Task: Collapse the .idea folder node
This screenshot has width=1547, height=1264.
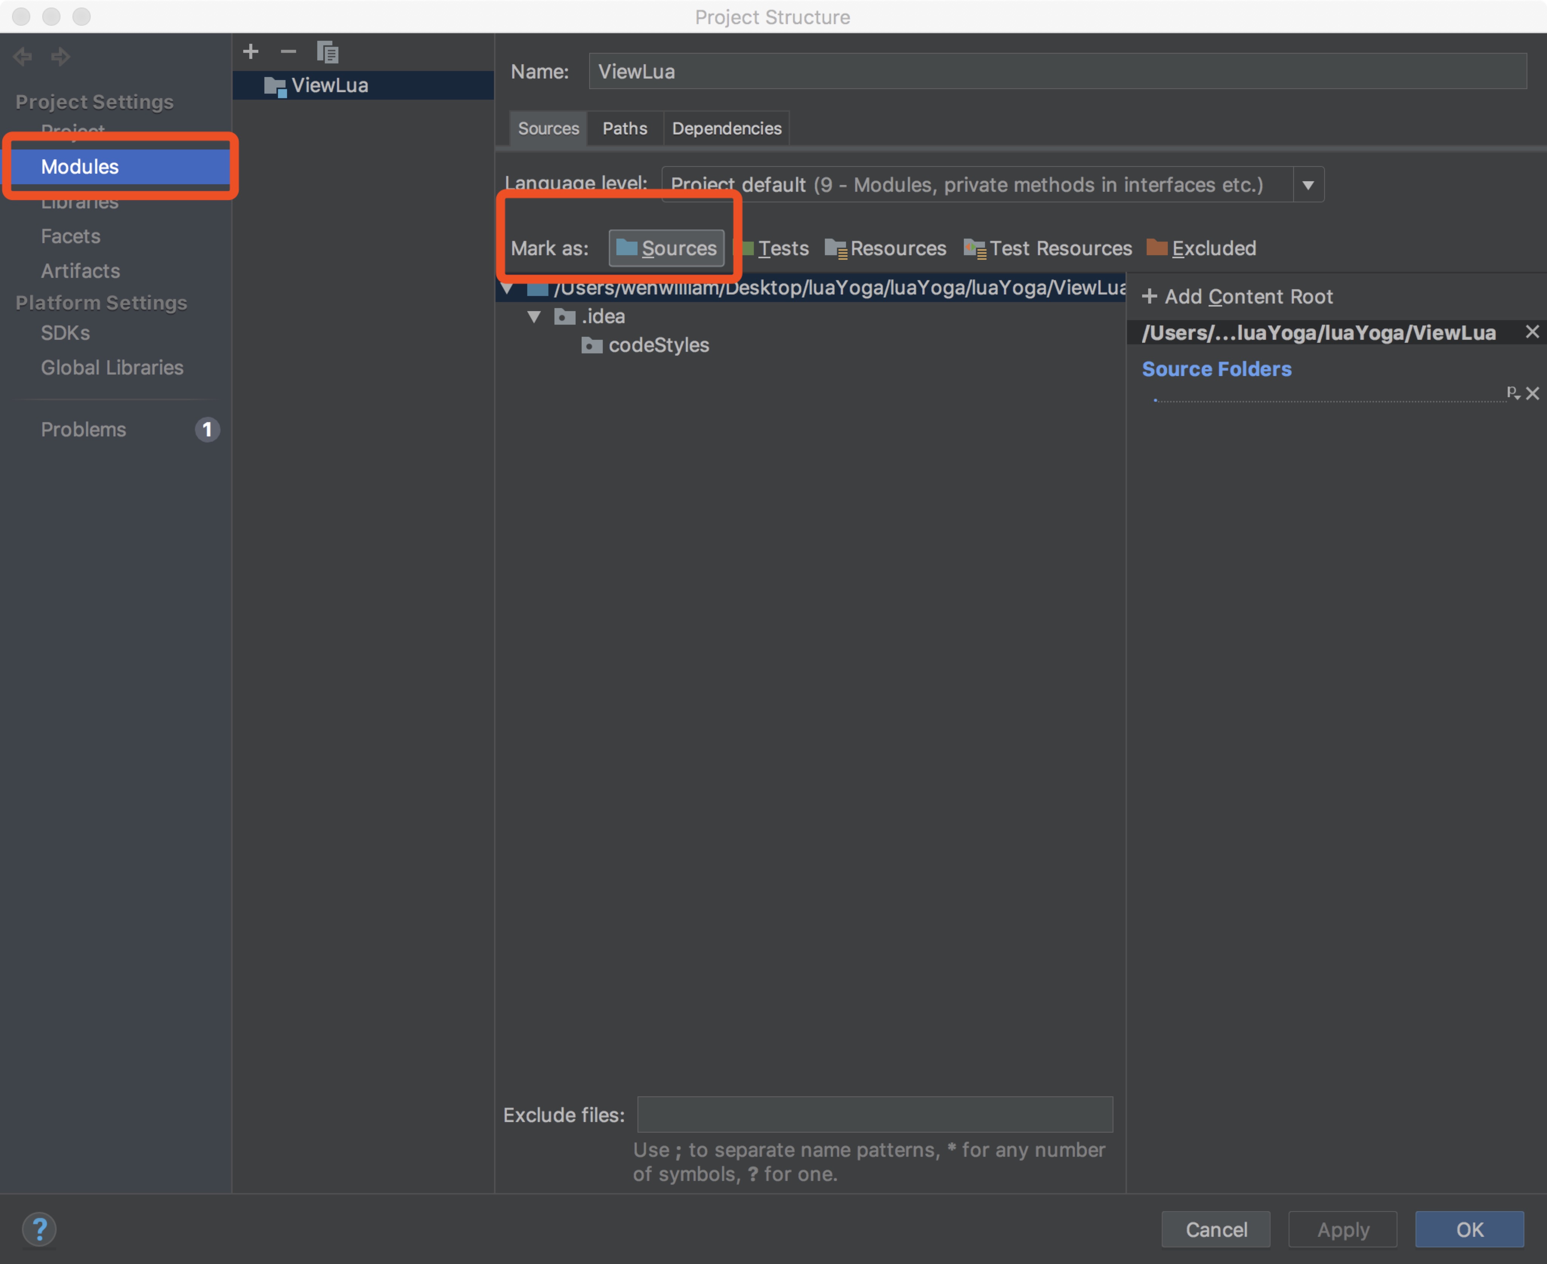Action: pos(534,317)
